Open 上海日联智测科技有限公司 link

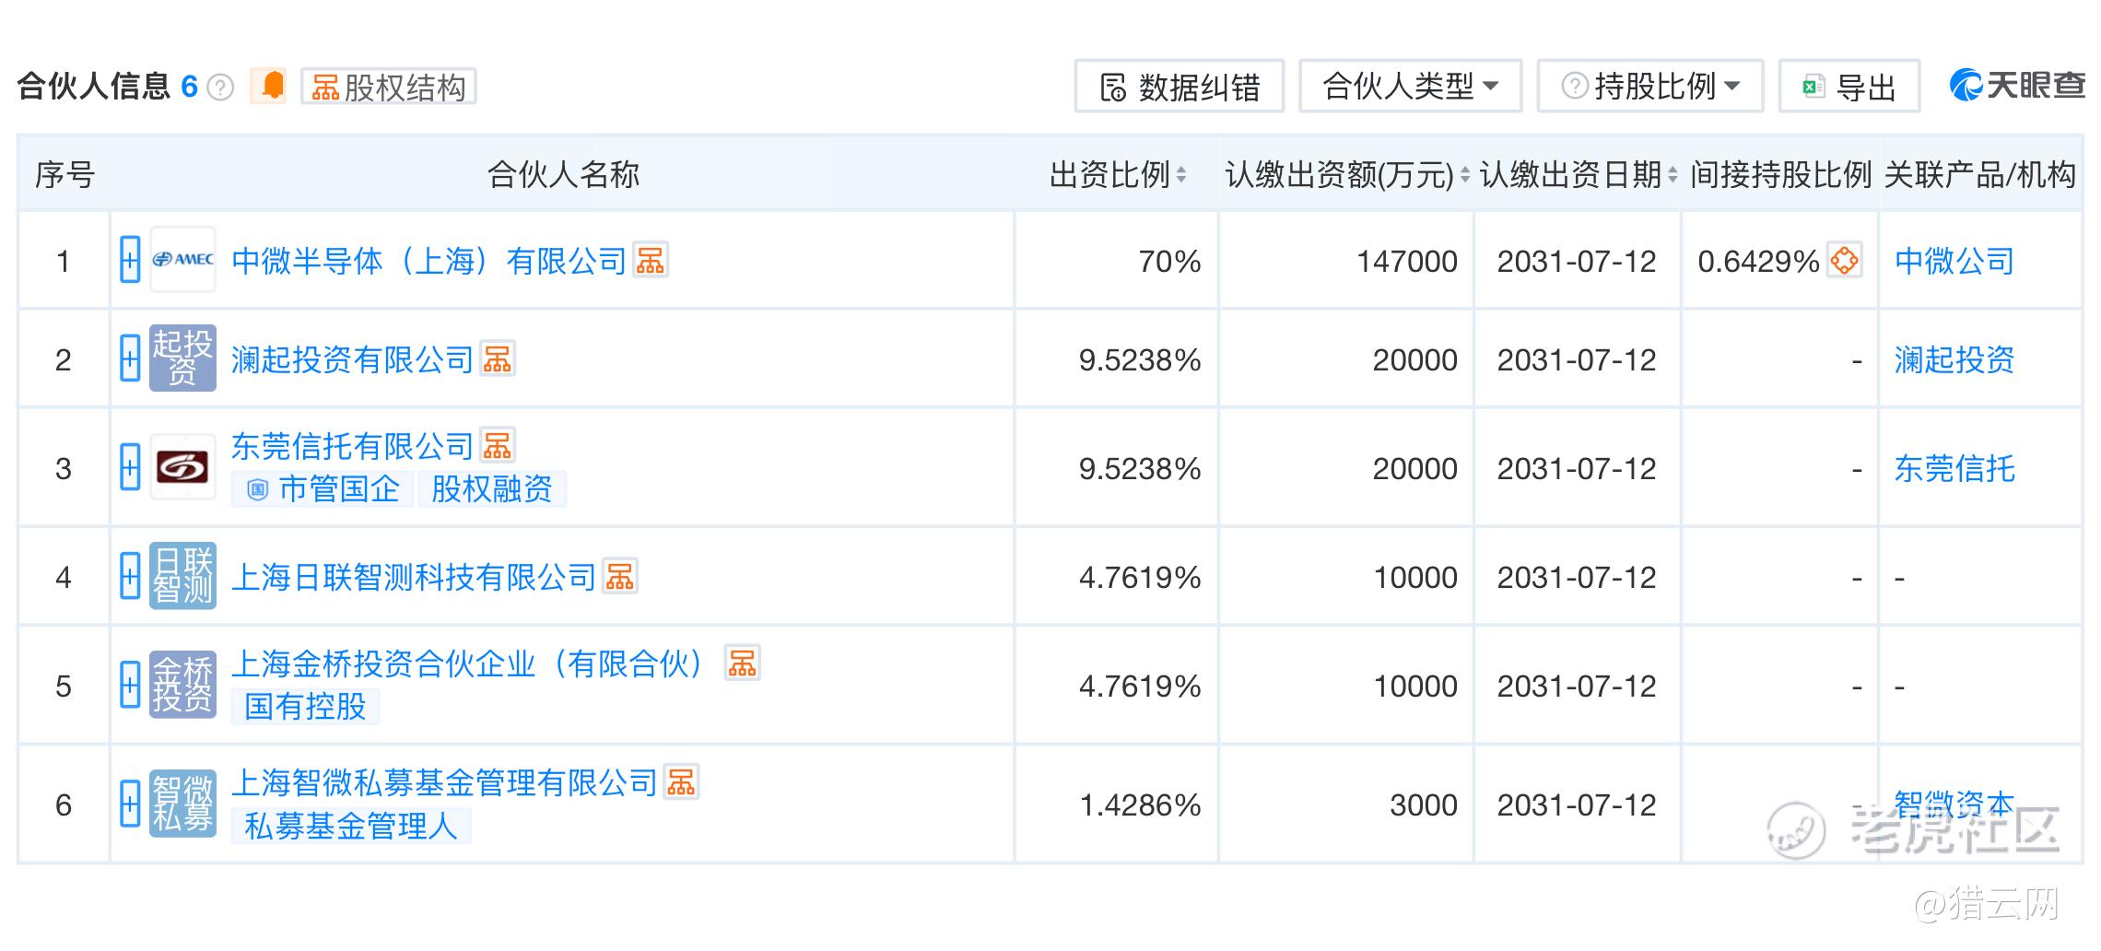click(414, 578)
